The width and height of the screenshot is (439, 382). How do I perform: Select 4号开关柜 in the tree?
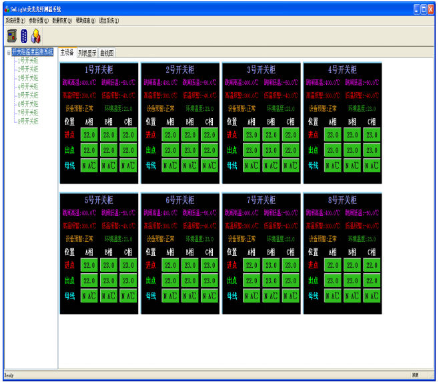click(x=28, y=87)
